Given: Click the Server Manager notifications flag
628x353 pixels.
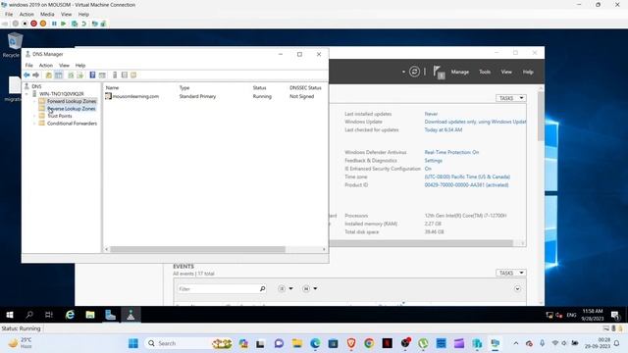Looking at the screenshot, I should click(x=439, y=73).
